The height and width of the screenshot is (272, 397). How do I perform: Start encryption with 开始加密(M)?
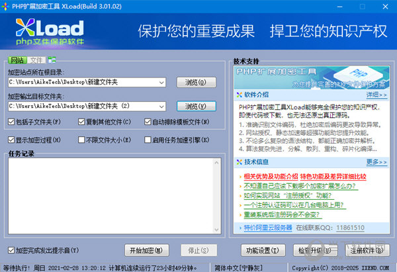[147, 250]
